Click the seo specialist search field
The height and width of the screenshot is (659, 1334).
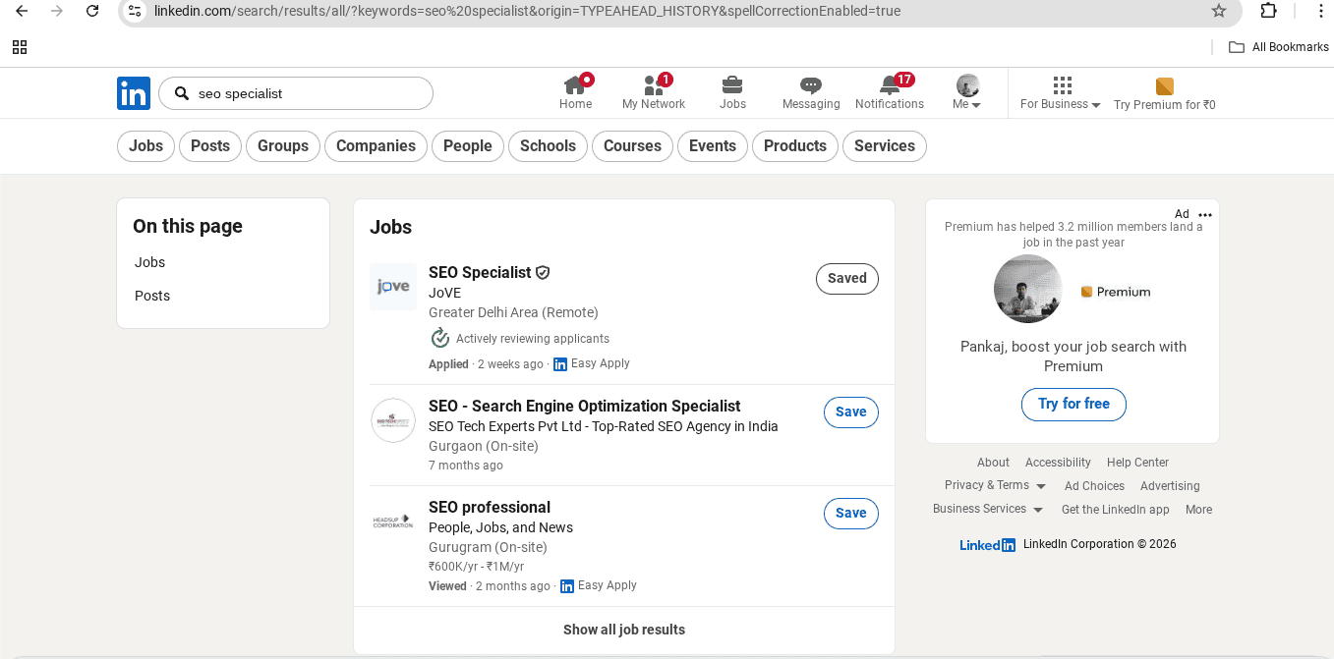296,93
